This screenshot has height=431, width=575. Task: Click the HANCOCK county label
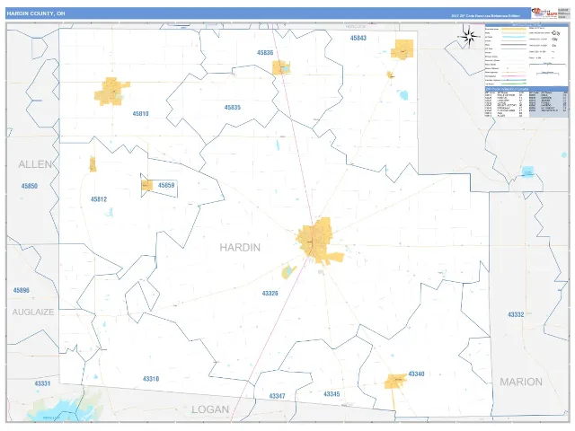point(356,27)
